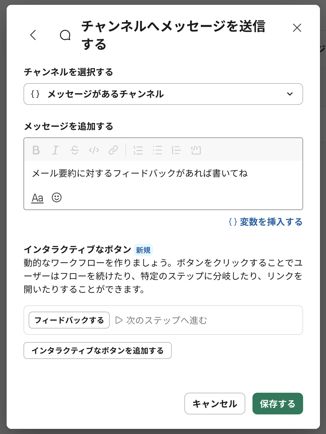326x434 pixels.
Task: Open the emoji picker
Action: (57, 198)
